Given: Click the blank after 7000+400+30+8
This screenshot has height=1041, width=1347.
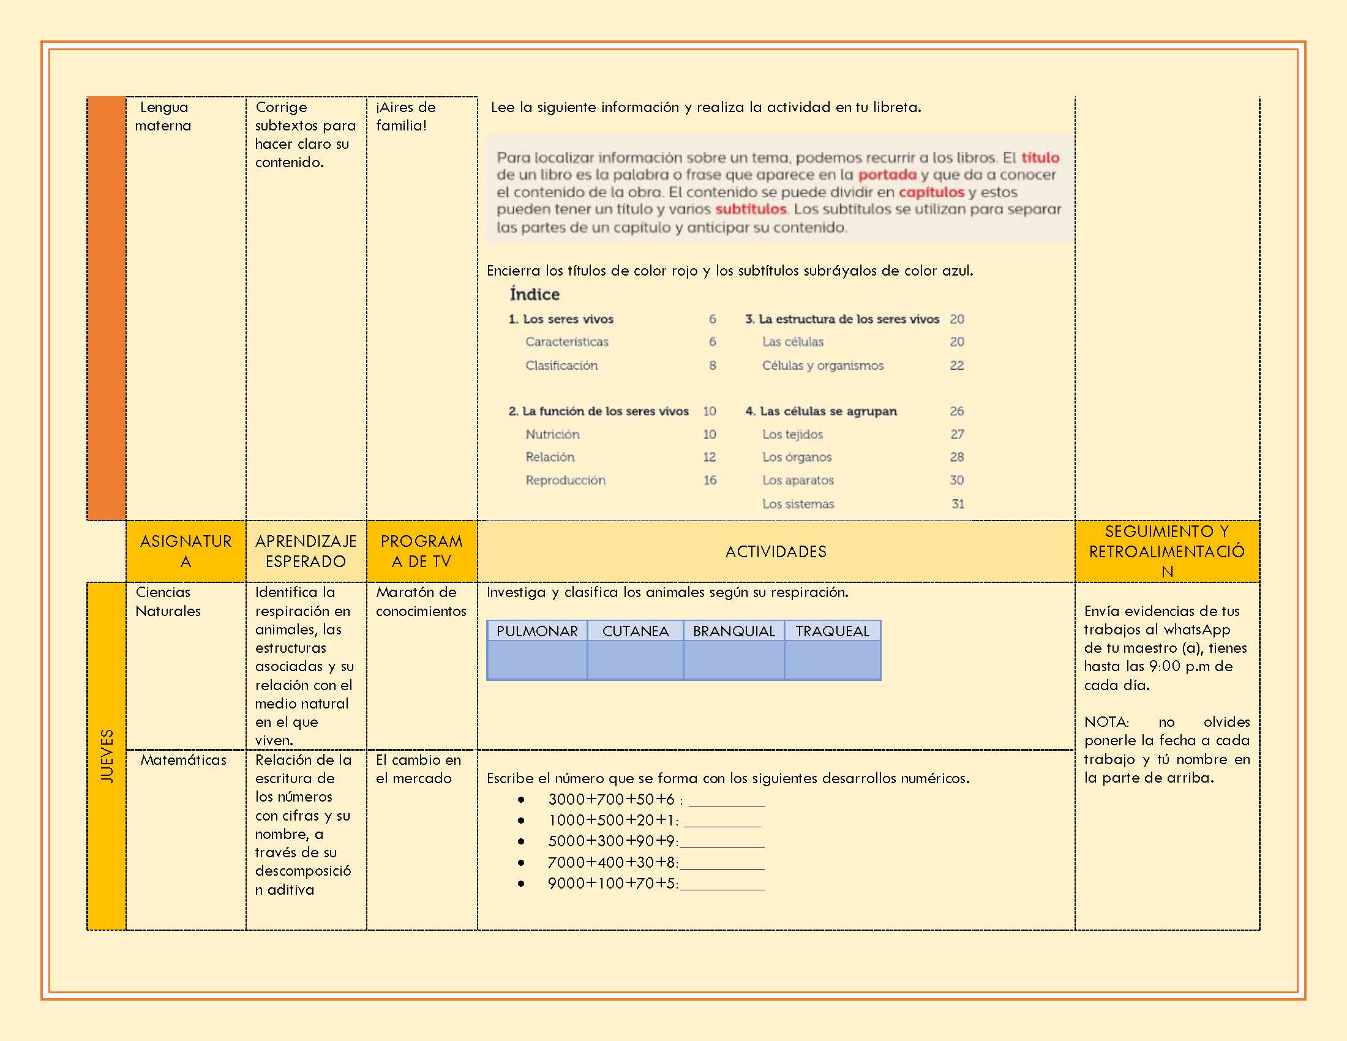Looking at the screenshot, I should [x=722, y=863].
